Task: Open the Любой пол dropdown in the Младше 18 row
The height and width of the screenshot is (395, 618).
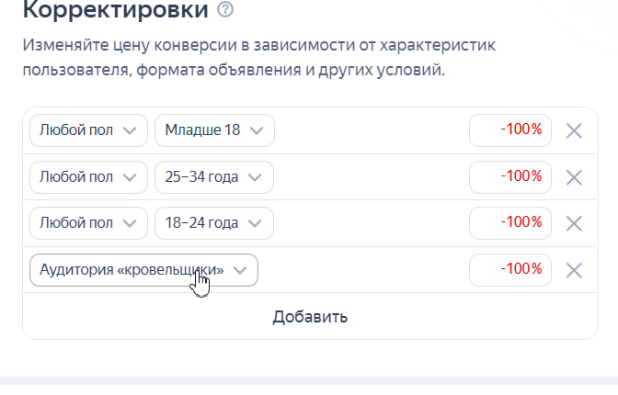Action: click(x=88, y=130)
